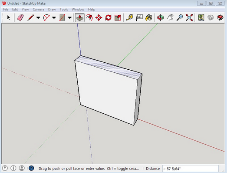Viewport: 227px width, 173px height.
Task: Click the SketchUp logo in title bar
Action: 4,3
